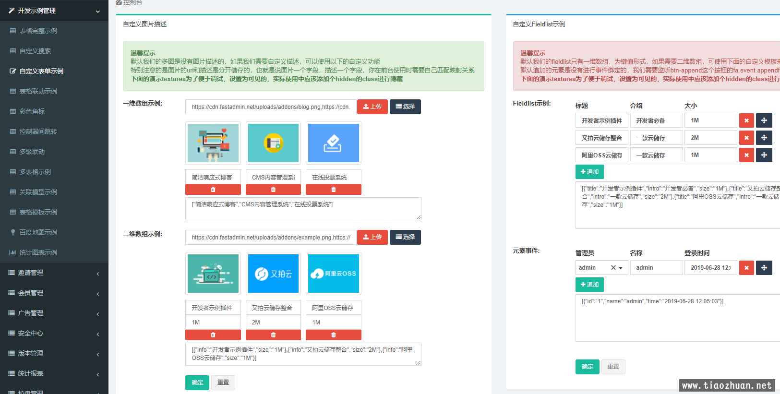The height and width of the screenshot is (394, 780).
Task: Click trash icon under 在线投票系统 image
Action: [333, 190]
